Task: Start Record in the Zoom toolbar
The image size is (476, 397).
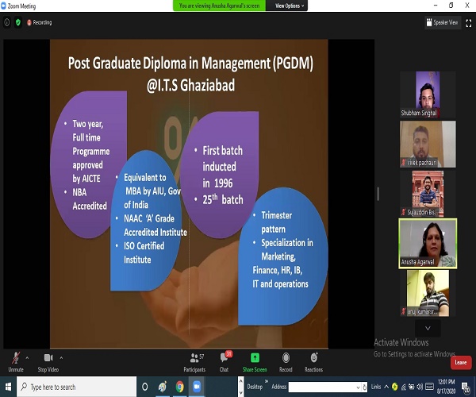Action: point(286,362)
